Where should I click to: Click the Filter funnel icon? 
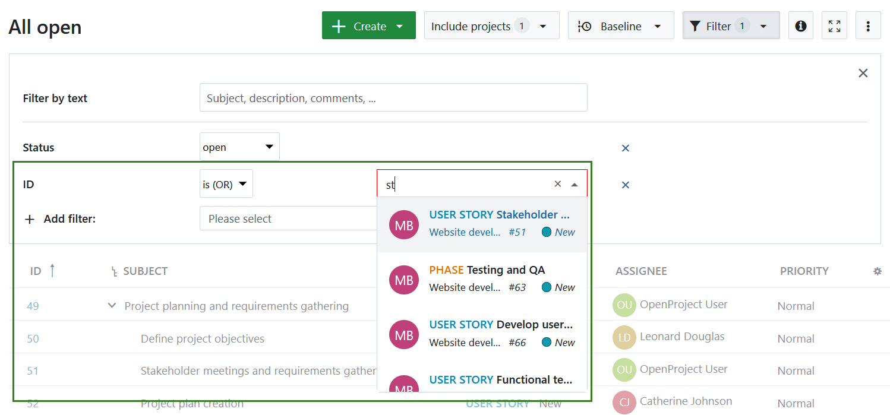tap(695, 26)
